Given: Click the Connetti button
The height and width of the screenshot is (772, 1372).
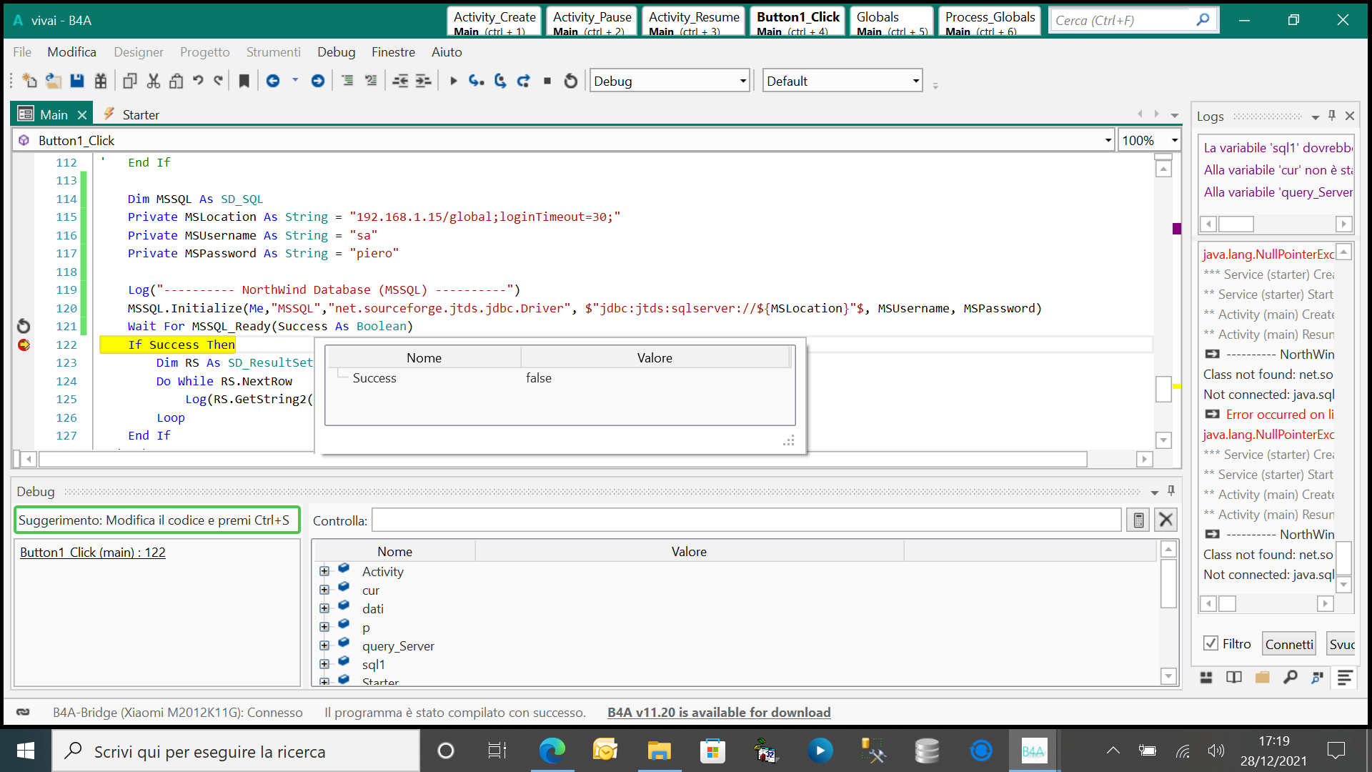Looking at the screenshot, I should (x=1289, y=644).
